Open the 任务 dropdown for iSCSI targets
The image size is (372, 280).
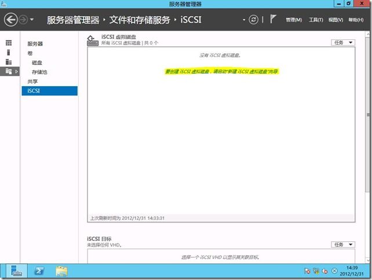(x=342, y=244)
